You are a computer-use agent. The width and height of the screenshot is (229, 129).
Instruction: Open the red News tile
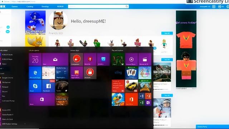click(x=118, y=86)
